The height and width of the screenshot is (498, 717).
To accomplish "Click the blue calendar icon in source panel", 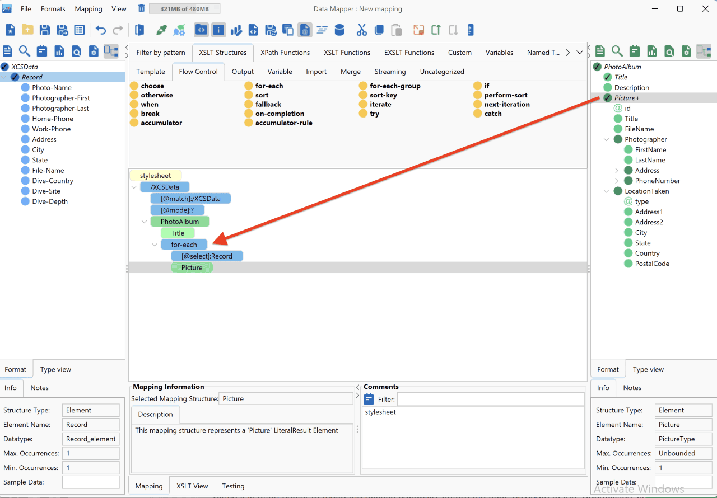I will [42, 51].
